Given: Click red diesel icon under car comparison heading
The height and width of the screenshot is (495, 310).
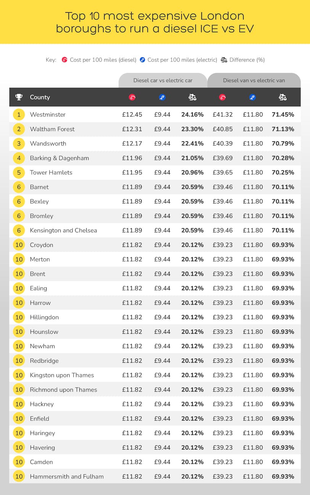Looking at the screenshot, I should (132, 97).
